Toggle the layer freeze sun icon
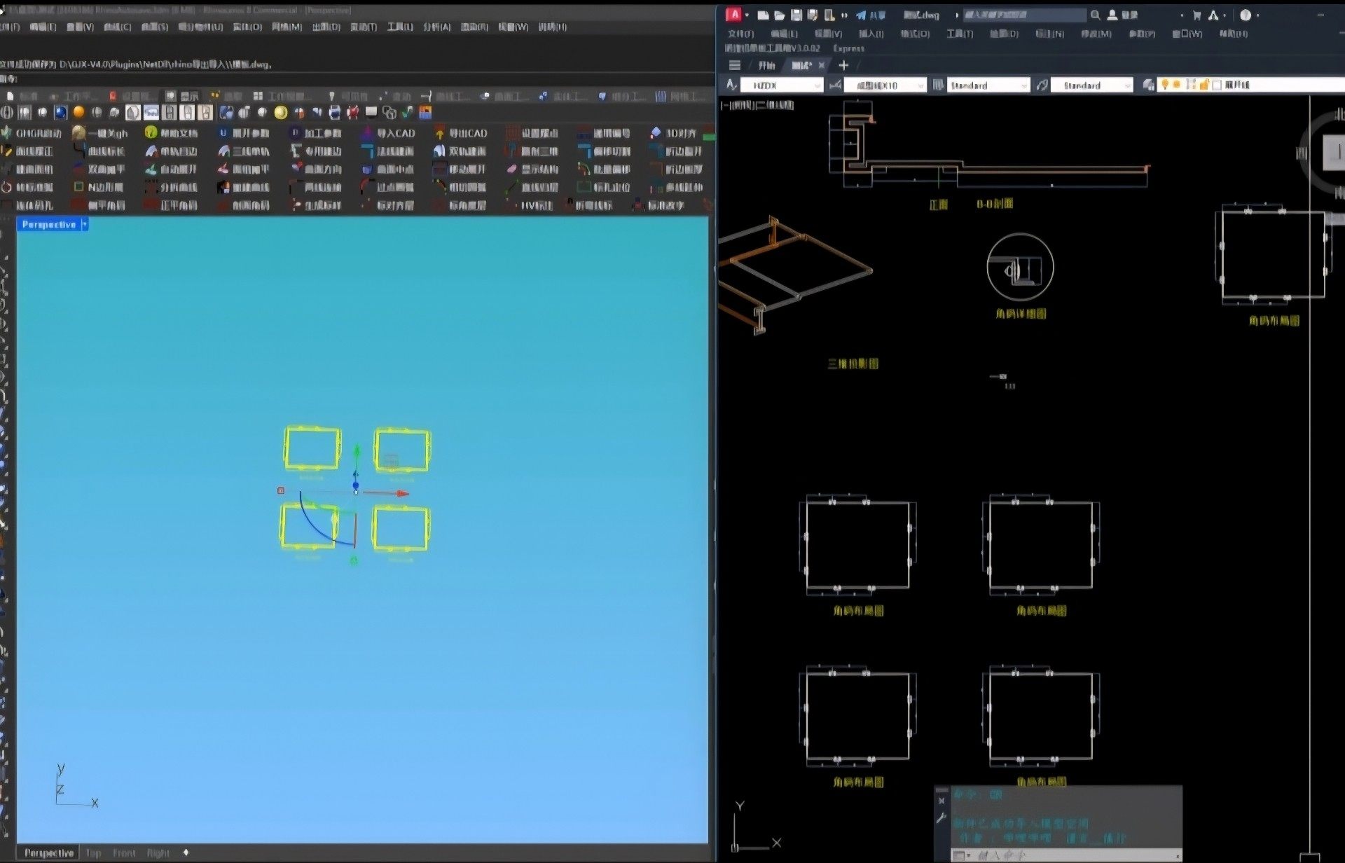This screenshot has width=1345, height=863. pos(1178,85)
